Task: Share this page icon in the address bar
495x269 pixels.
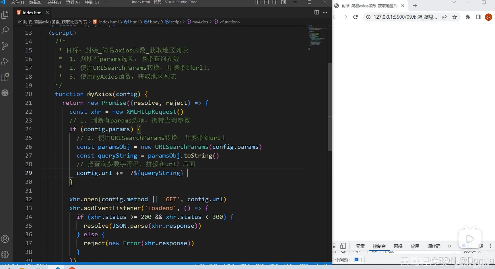Action: tap(444, 17)
